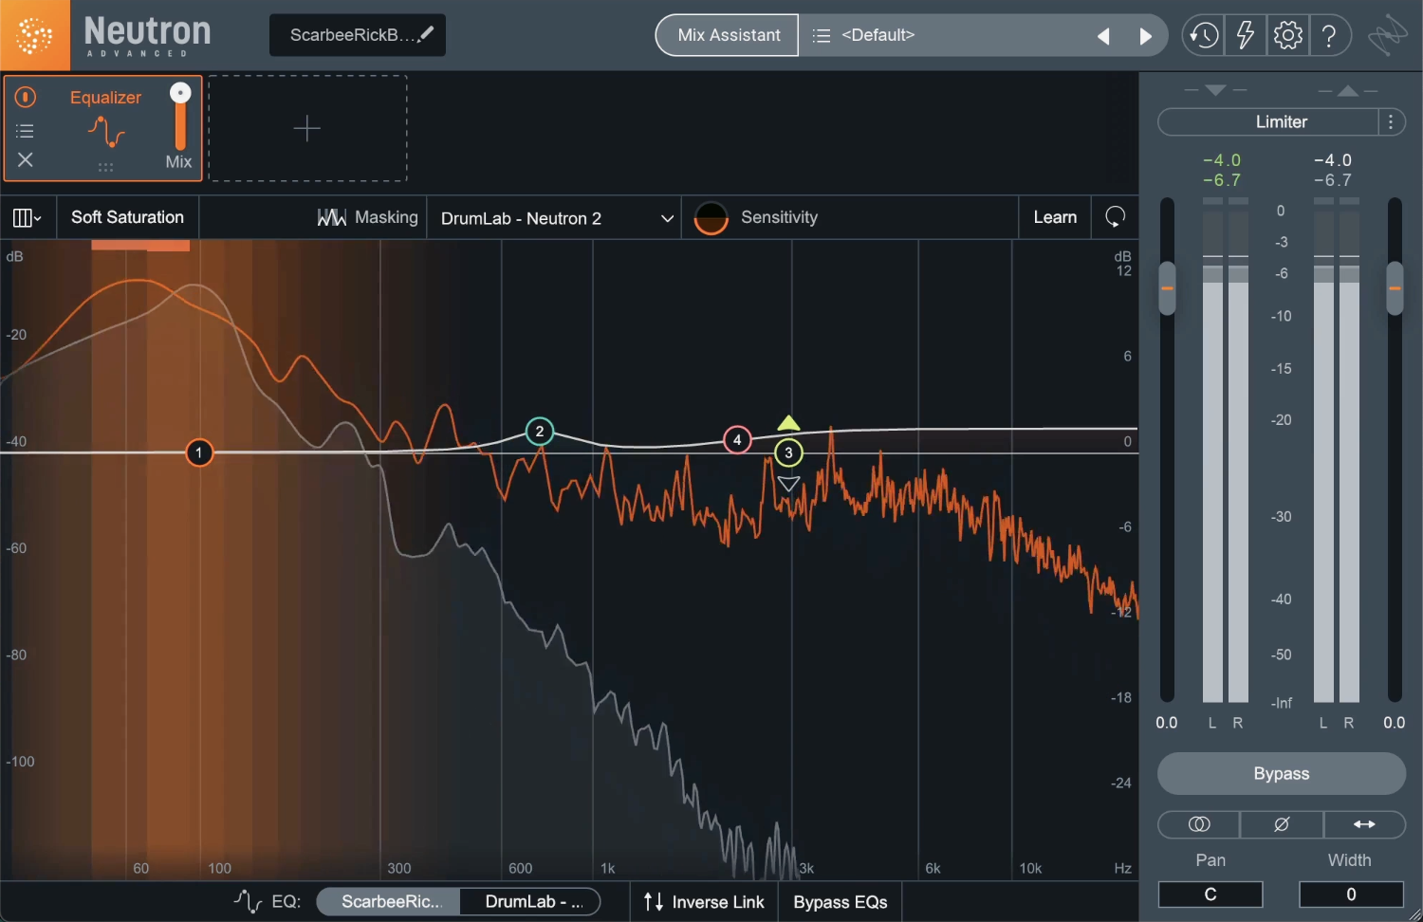Viewport: 1423px width, 922px height.
Task: Toggle the phase invert icon
Action: (x=1282, y=824)
